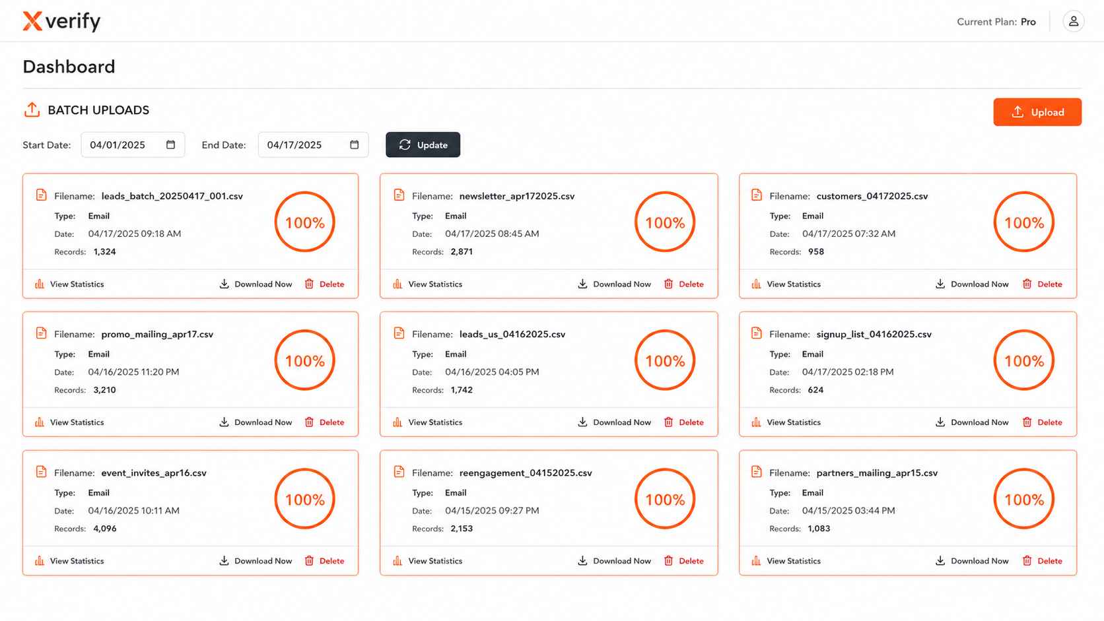Viewport: 1104px width, 621px height.
Task: Click the Xverify logo
Action: [61, 21]
